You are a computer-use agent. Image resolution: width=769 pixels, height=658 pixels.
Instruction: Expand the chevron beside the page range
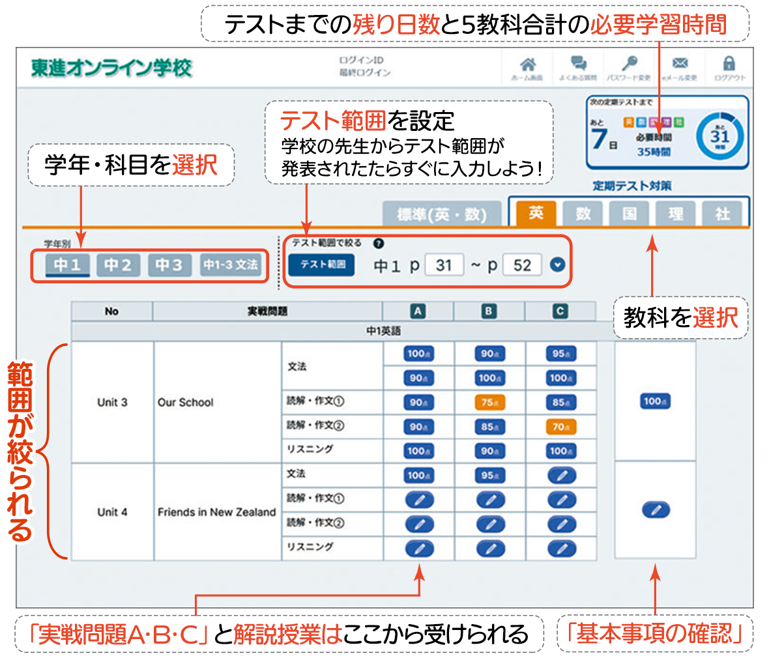pyautogui.click(x=557, y=265)
